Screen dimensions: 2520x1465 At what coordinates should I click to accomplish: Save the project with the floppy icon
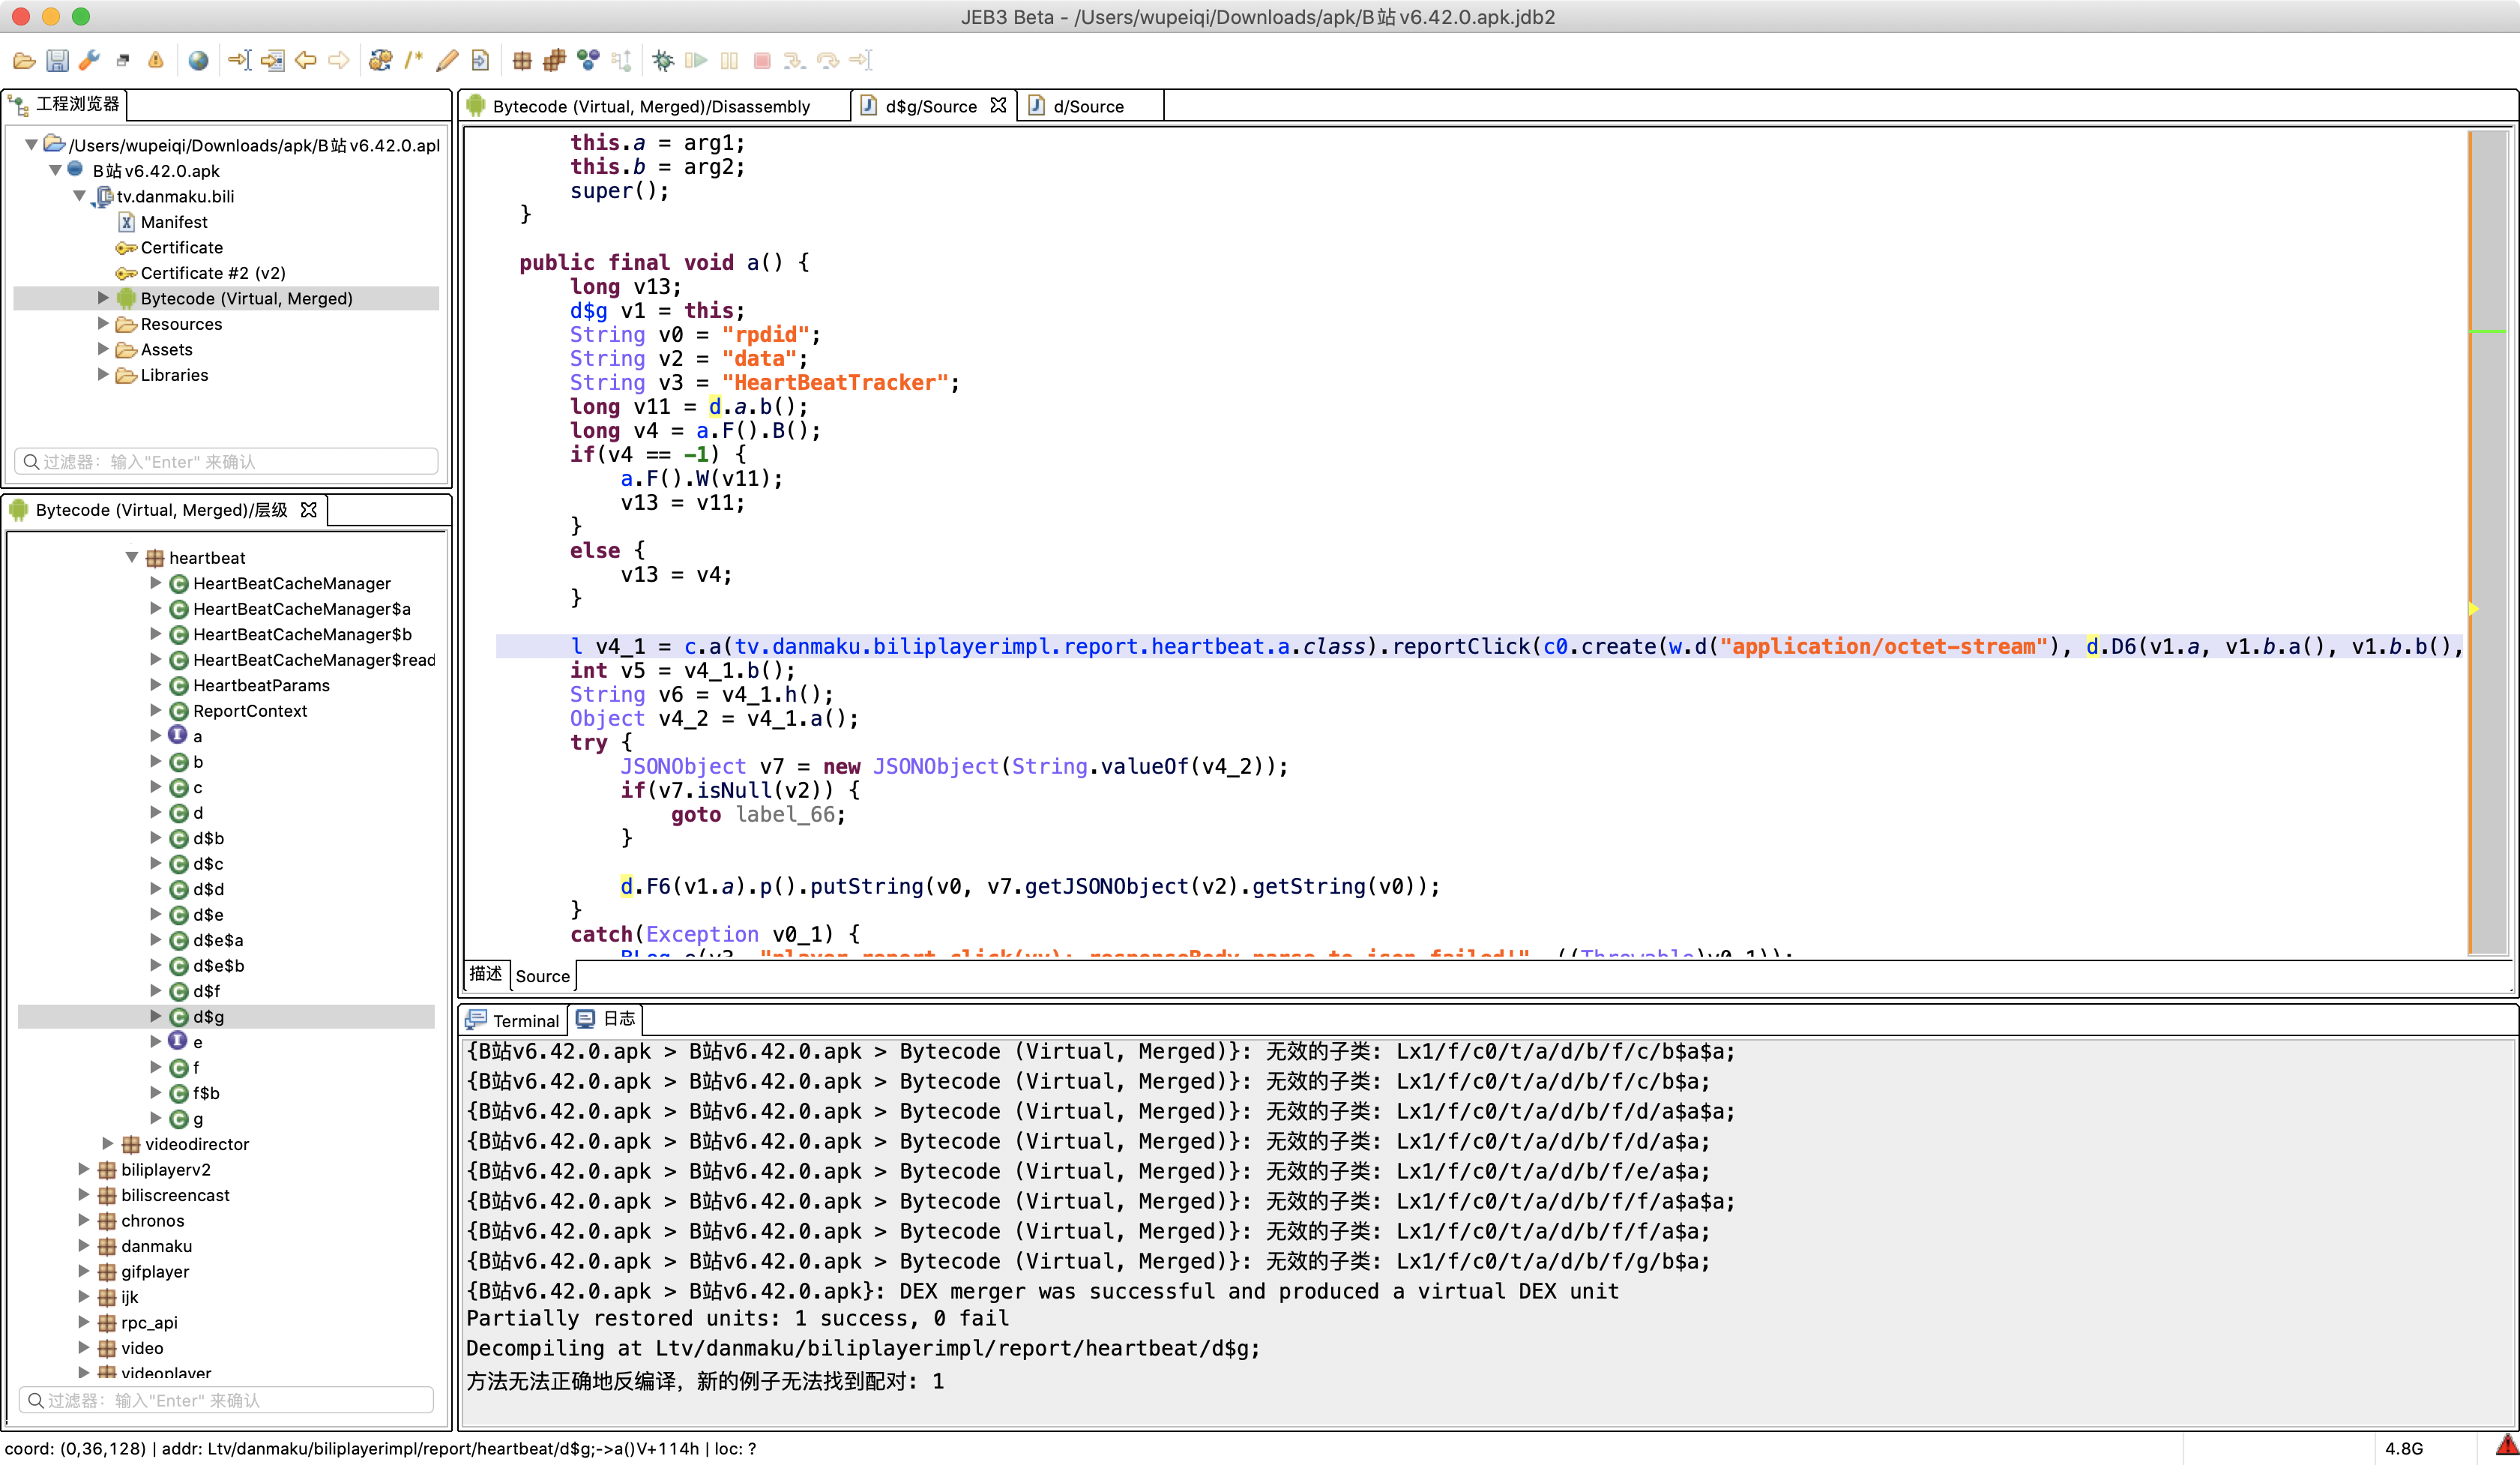pos(57,61)
